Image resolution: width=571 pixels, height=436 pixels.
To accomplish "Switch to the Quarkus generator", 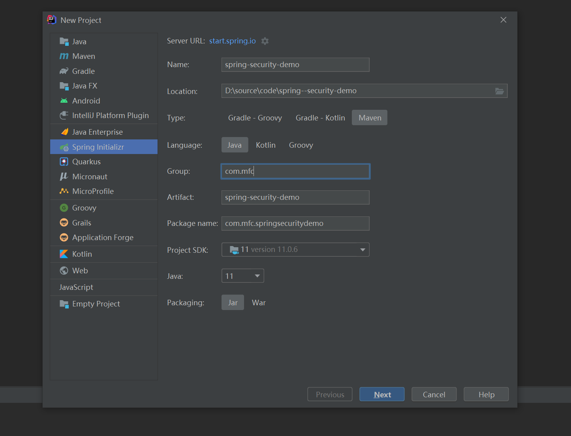I will tap(104, 162).
